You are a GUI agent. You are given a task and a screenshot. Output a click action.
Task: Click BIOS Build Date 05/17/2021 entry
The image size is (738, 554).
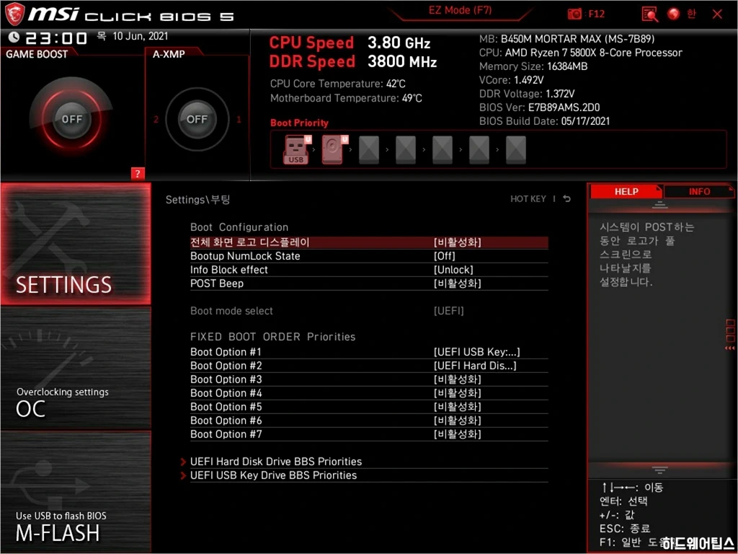(x=544, y=121)
